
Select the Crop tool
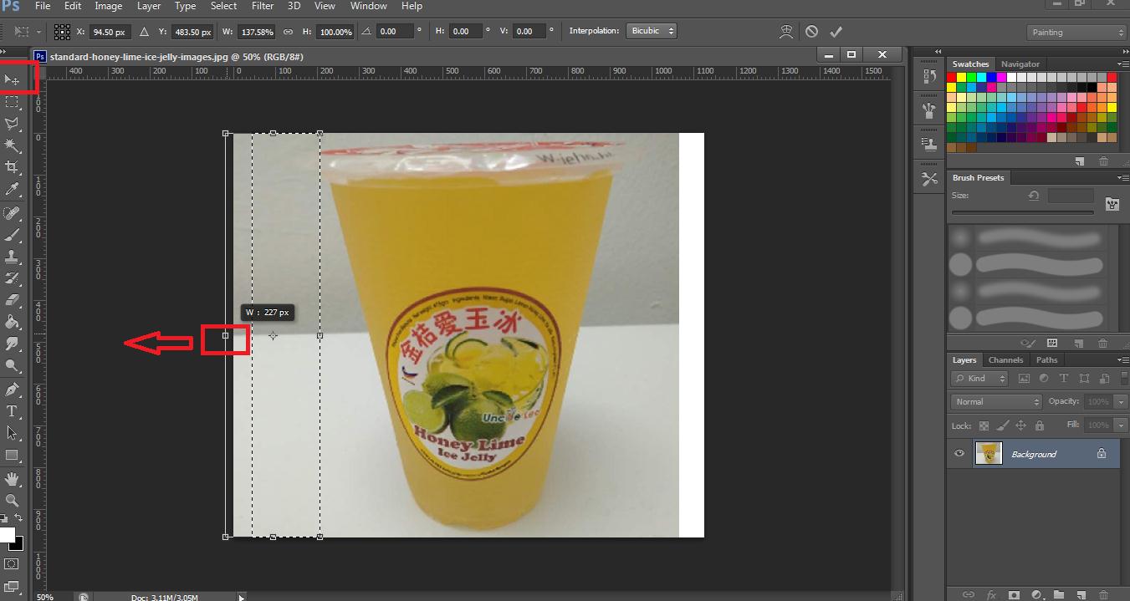[13, 168]
